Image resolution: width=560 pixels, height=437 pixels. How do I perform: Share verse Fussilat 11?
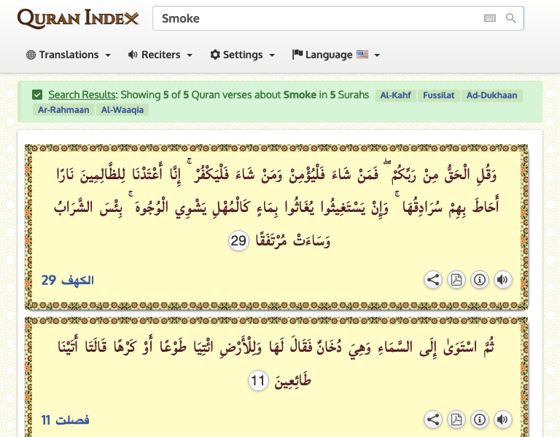coord(433,420)
